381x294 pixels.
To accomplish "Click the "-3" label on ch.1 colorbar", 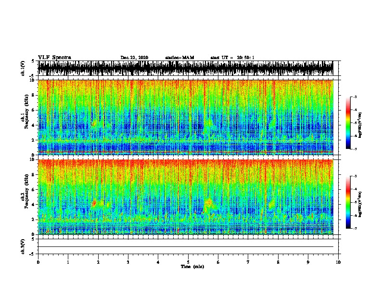I will [355, 97].
